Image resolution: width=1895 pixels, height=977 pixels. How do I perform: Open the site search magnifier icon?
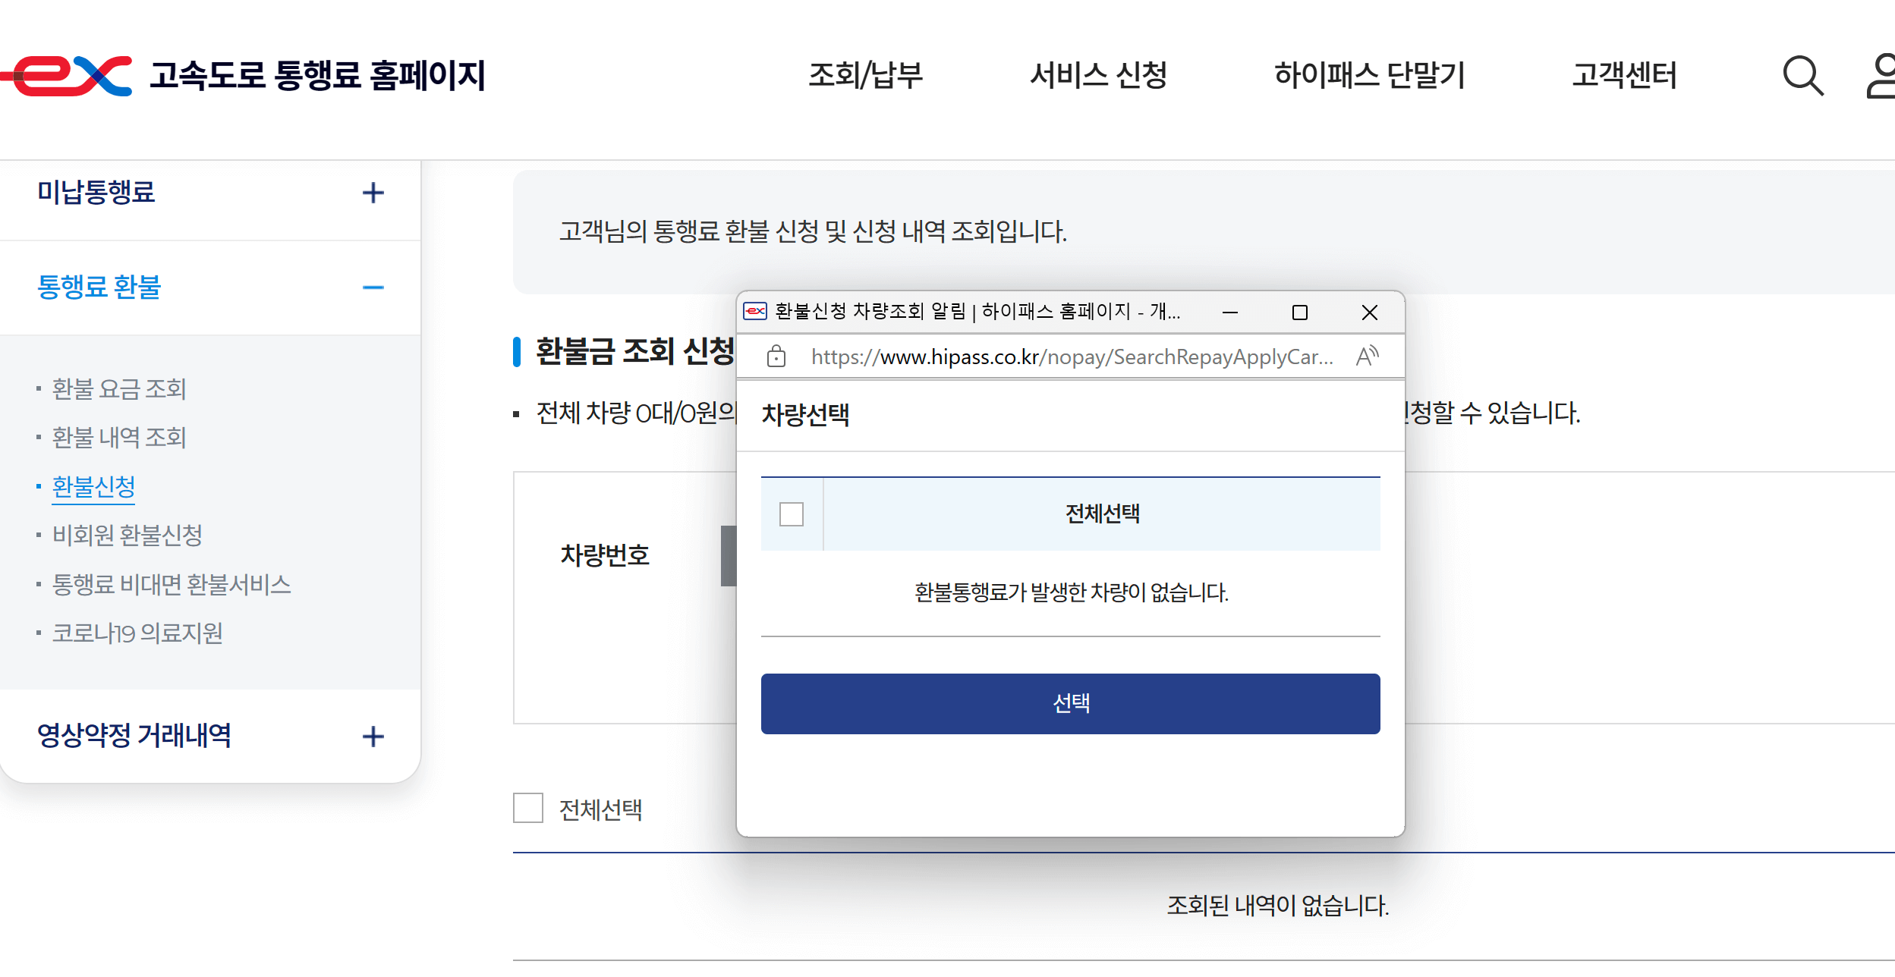[x=1800, y=75]
